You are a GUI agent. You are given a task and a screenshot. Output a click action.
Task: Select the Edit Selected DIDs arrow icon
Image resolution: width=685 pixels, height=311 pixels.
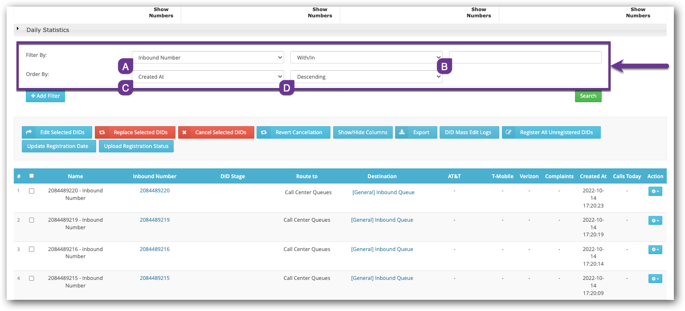pyautogui.click(x=29, y=132)
